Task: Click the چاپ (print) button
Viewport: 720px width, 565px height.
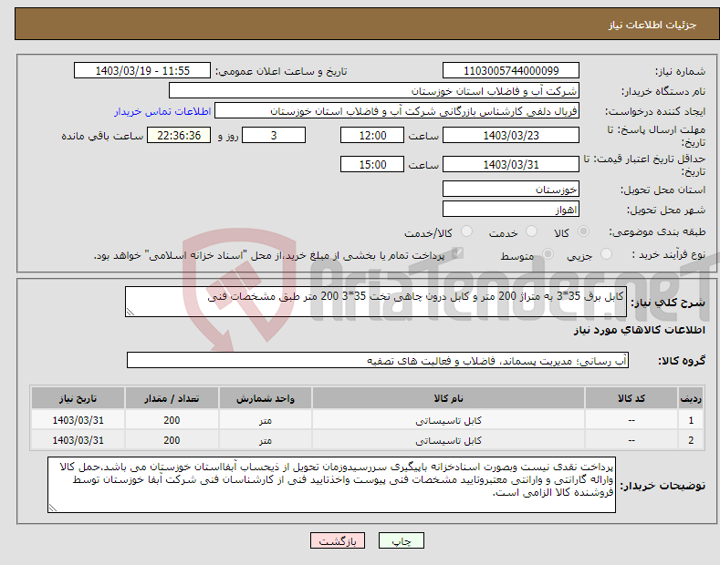Action: click(x=401, y=540)
